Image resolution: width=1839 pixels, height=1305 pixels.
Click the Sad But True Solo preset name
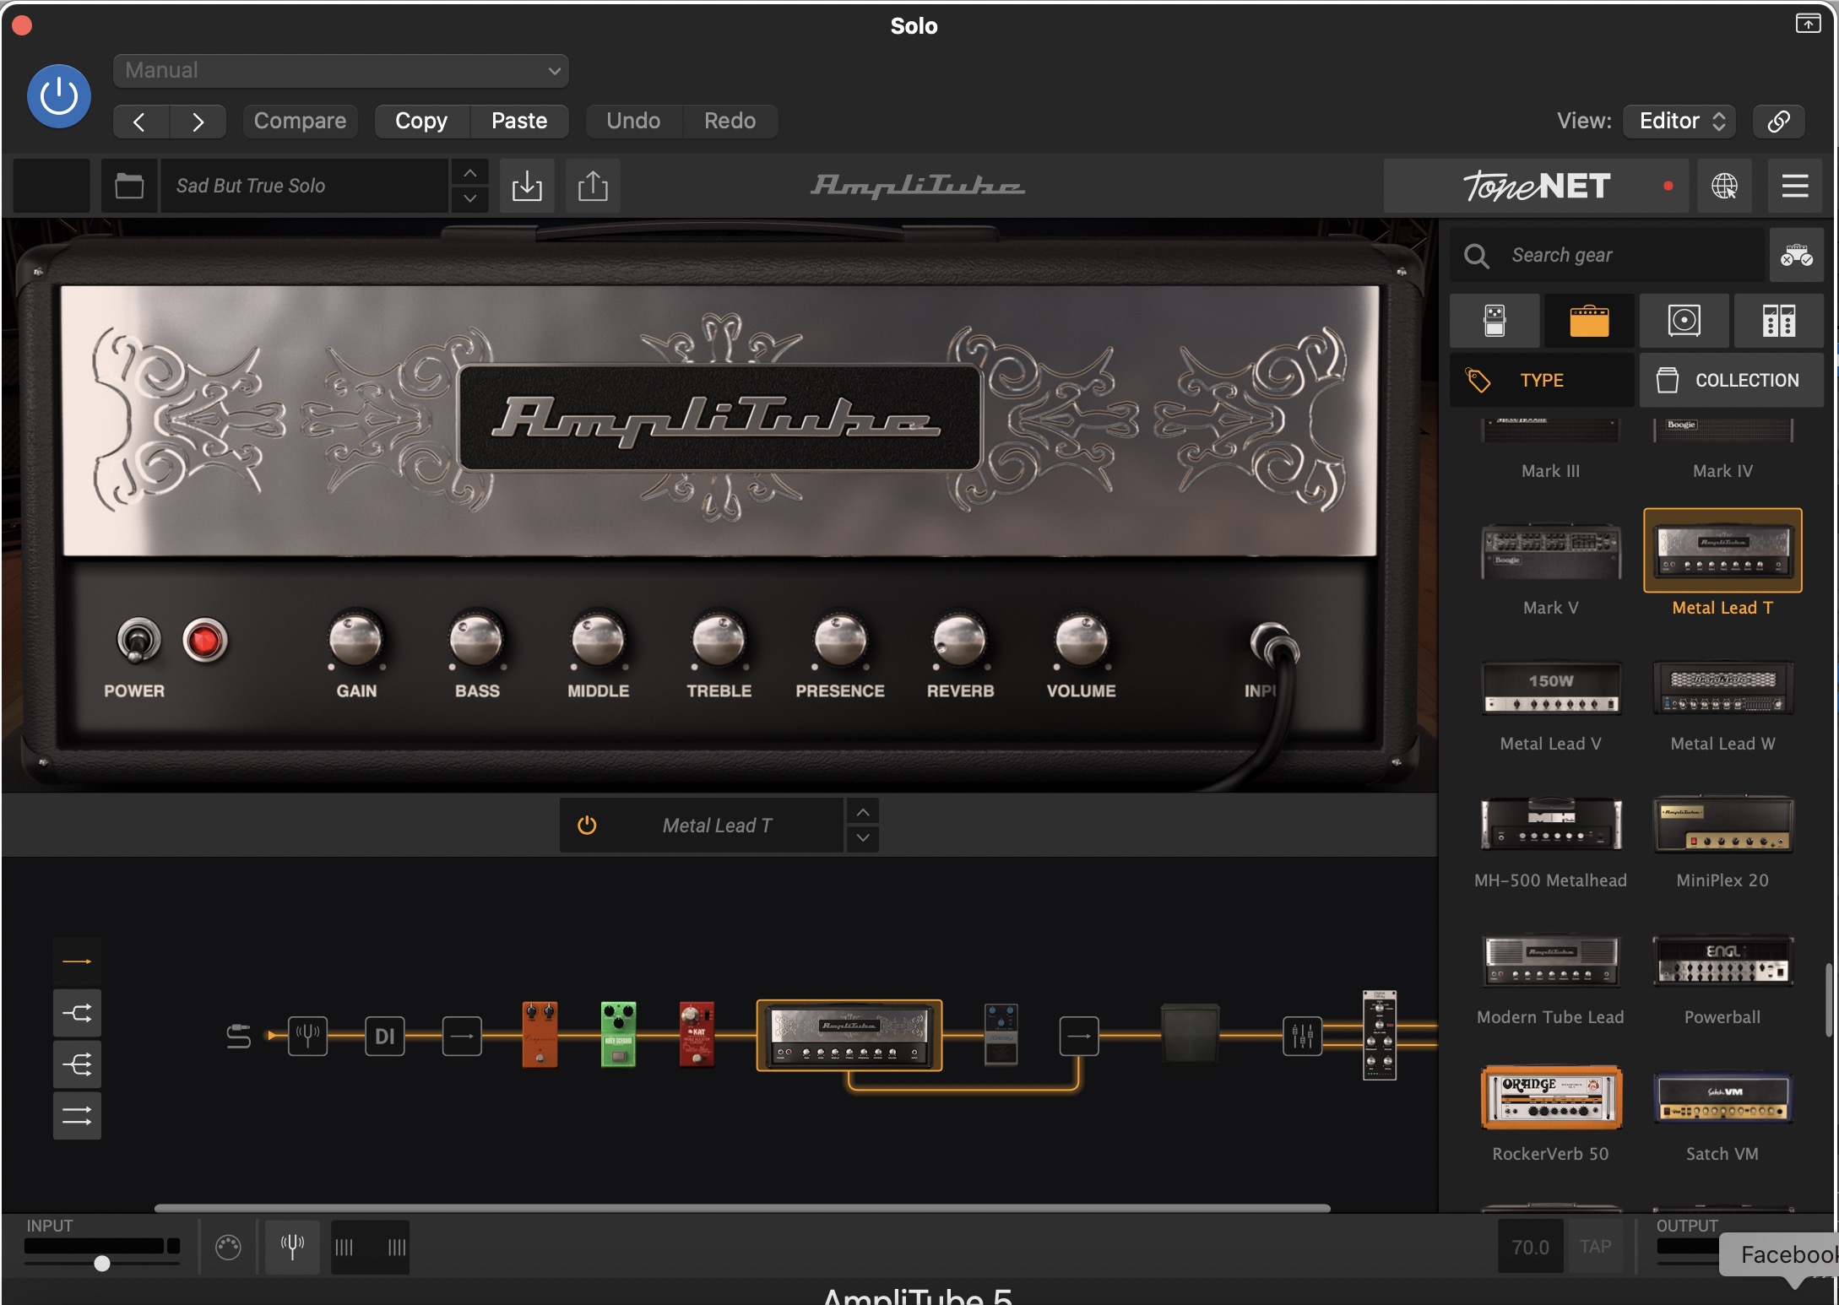[x=304, y=186]
